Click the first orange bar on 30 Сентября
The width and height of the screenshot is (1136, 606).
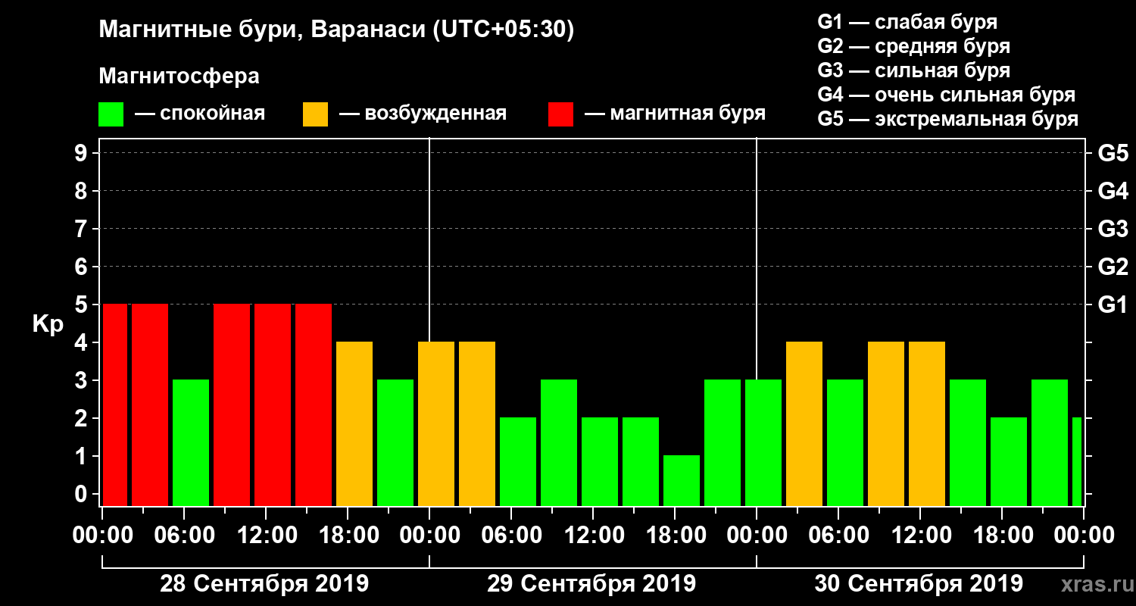[x=804, y=423]
